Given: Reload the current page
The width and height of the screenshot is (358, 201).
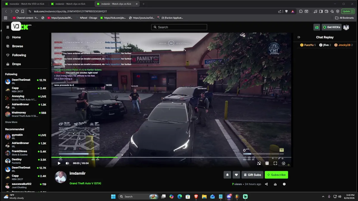Looking at the screenshot, I should pyautogui.click(x=17, y=11).
